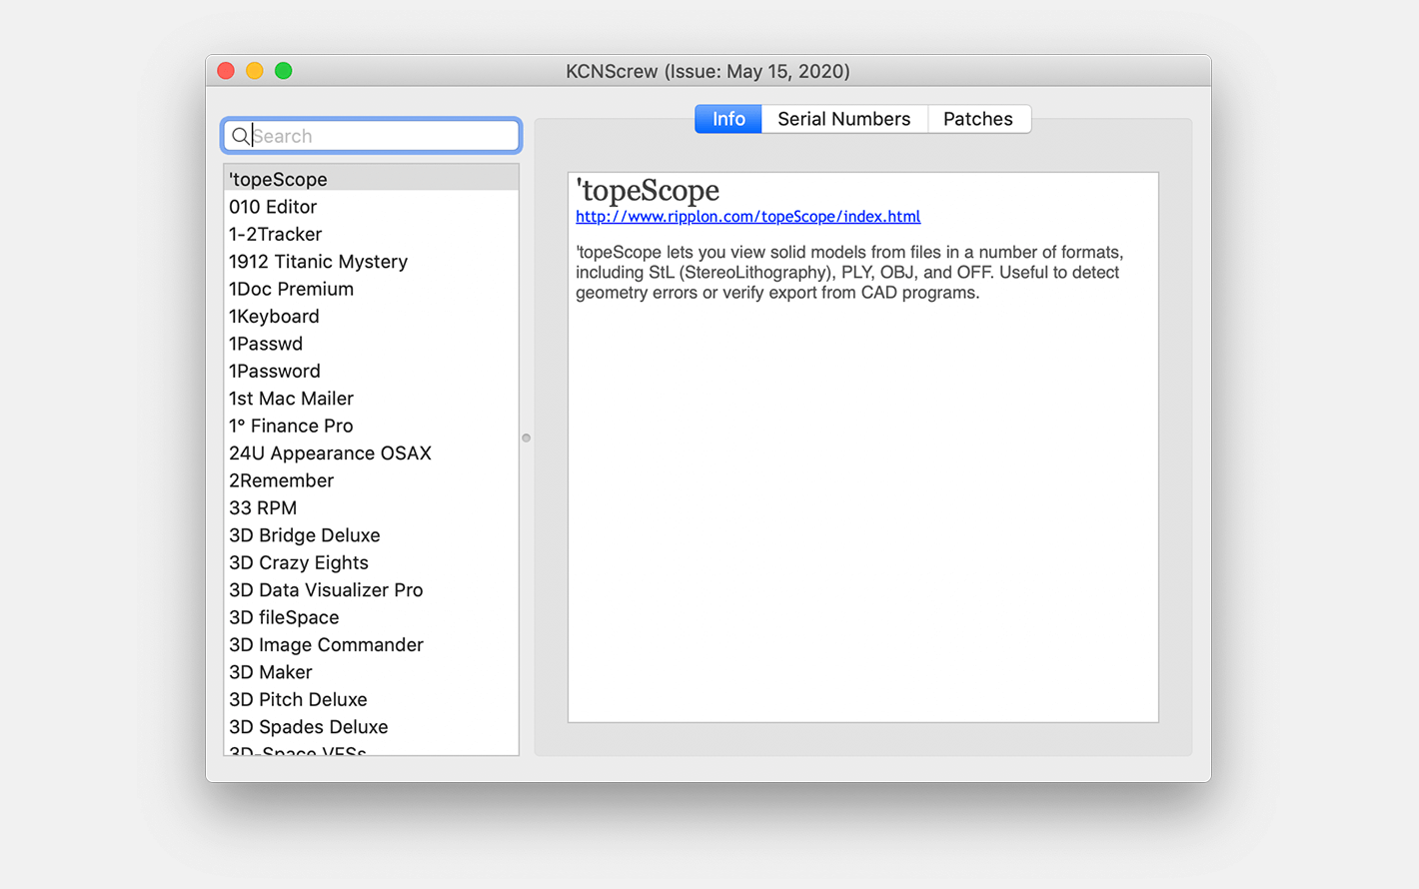Click the magnifying glass search icon
This screenshot has width=1419, height=889.
pos(240,136)
